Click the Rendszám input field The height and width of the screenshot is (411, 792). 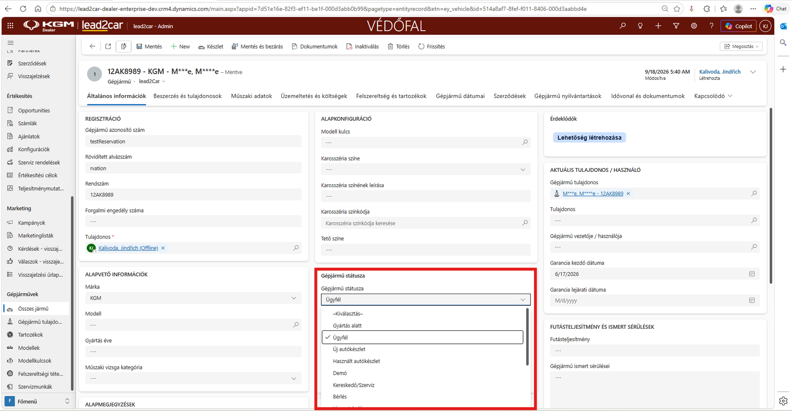click(194, 195)
